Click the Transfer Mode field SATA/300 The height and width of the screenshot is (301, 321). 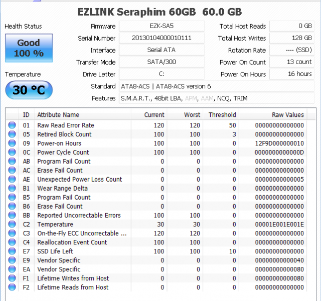[x=162, y=62]
